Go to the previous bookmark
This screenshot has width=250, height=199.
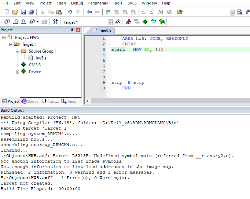pos(116,12)
